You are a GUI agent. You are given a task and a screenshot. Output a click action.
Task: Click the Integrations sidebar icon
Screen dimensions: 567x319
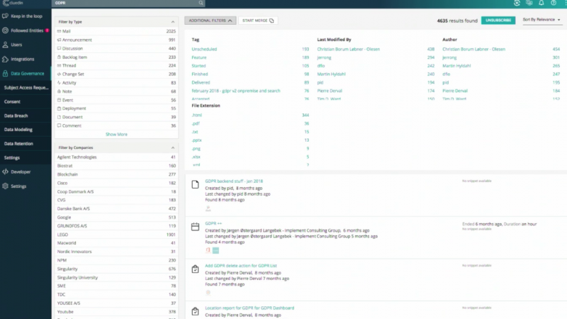(5, 59)
